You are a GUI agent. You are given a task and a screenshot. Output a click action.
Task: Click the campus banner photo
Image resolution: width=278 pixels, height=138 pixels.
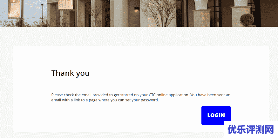pyautogui.click(x=139, y=13)
